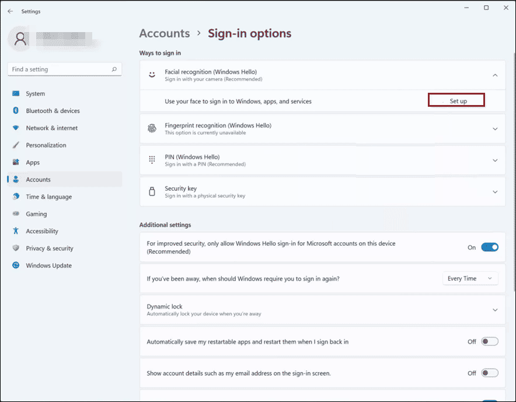Screen dimensions: 516x402
Task: Click the facial recognition smiley icon
Action: coord(152,75)
